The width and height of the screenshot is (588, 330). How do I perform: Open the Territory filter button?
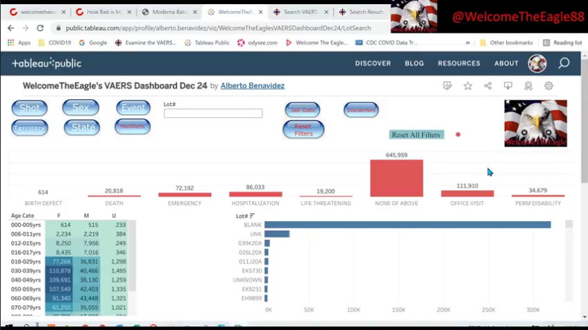coord(30,128)
